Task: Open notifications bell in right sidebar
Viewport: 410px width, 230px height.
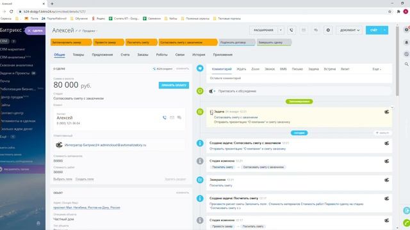Action: (406, 42)
